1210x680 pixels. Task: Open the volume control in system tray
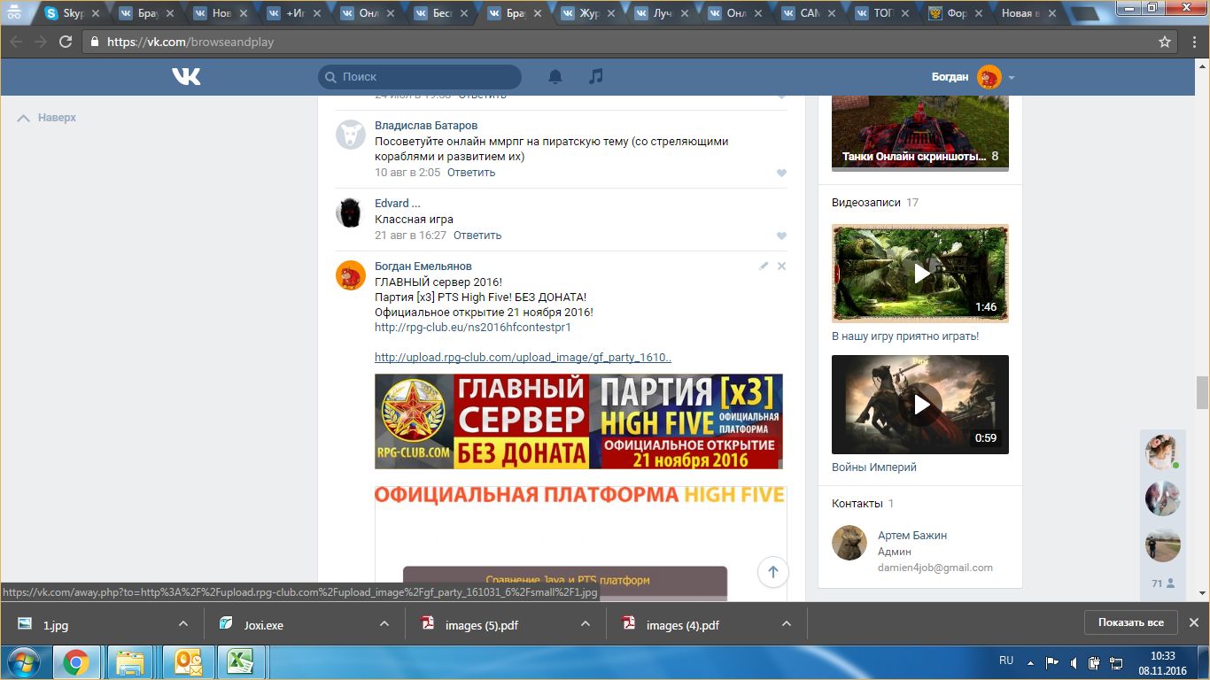tap(1074, 661)
